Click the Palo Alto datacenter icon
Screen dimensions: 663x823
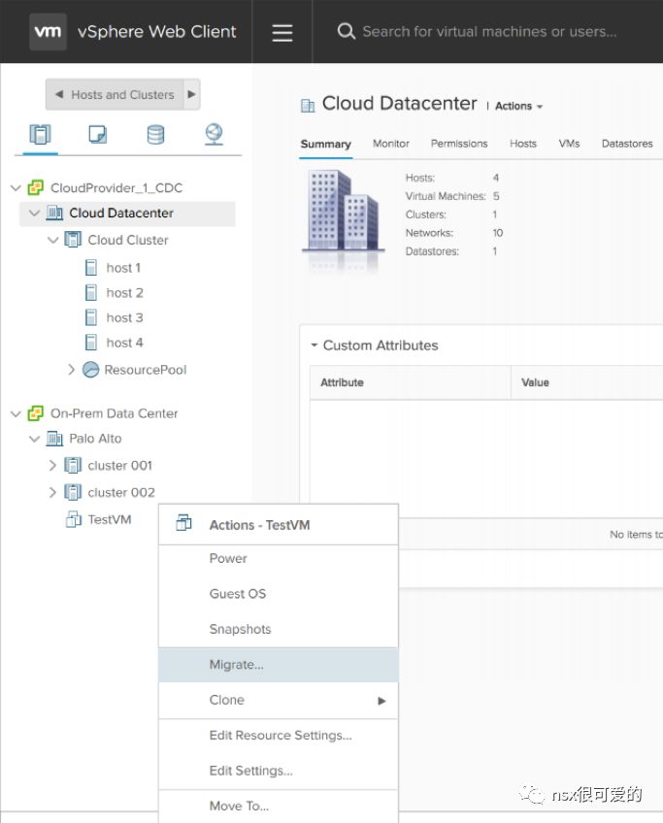(x=54, y=439)
